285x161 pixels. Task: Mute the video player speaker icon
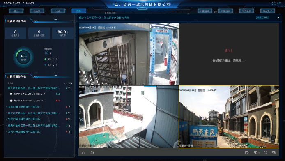[x=83, y=153]
